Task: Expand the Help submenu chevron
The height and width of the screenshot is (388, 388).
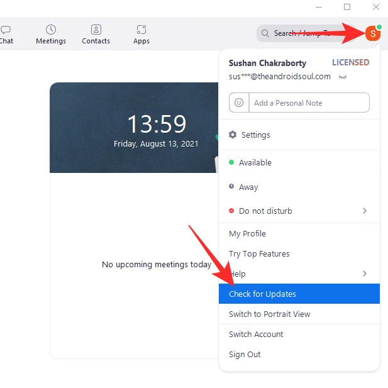Action: (x=365, y=274)
